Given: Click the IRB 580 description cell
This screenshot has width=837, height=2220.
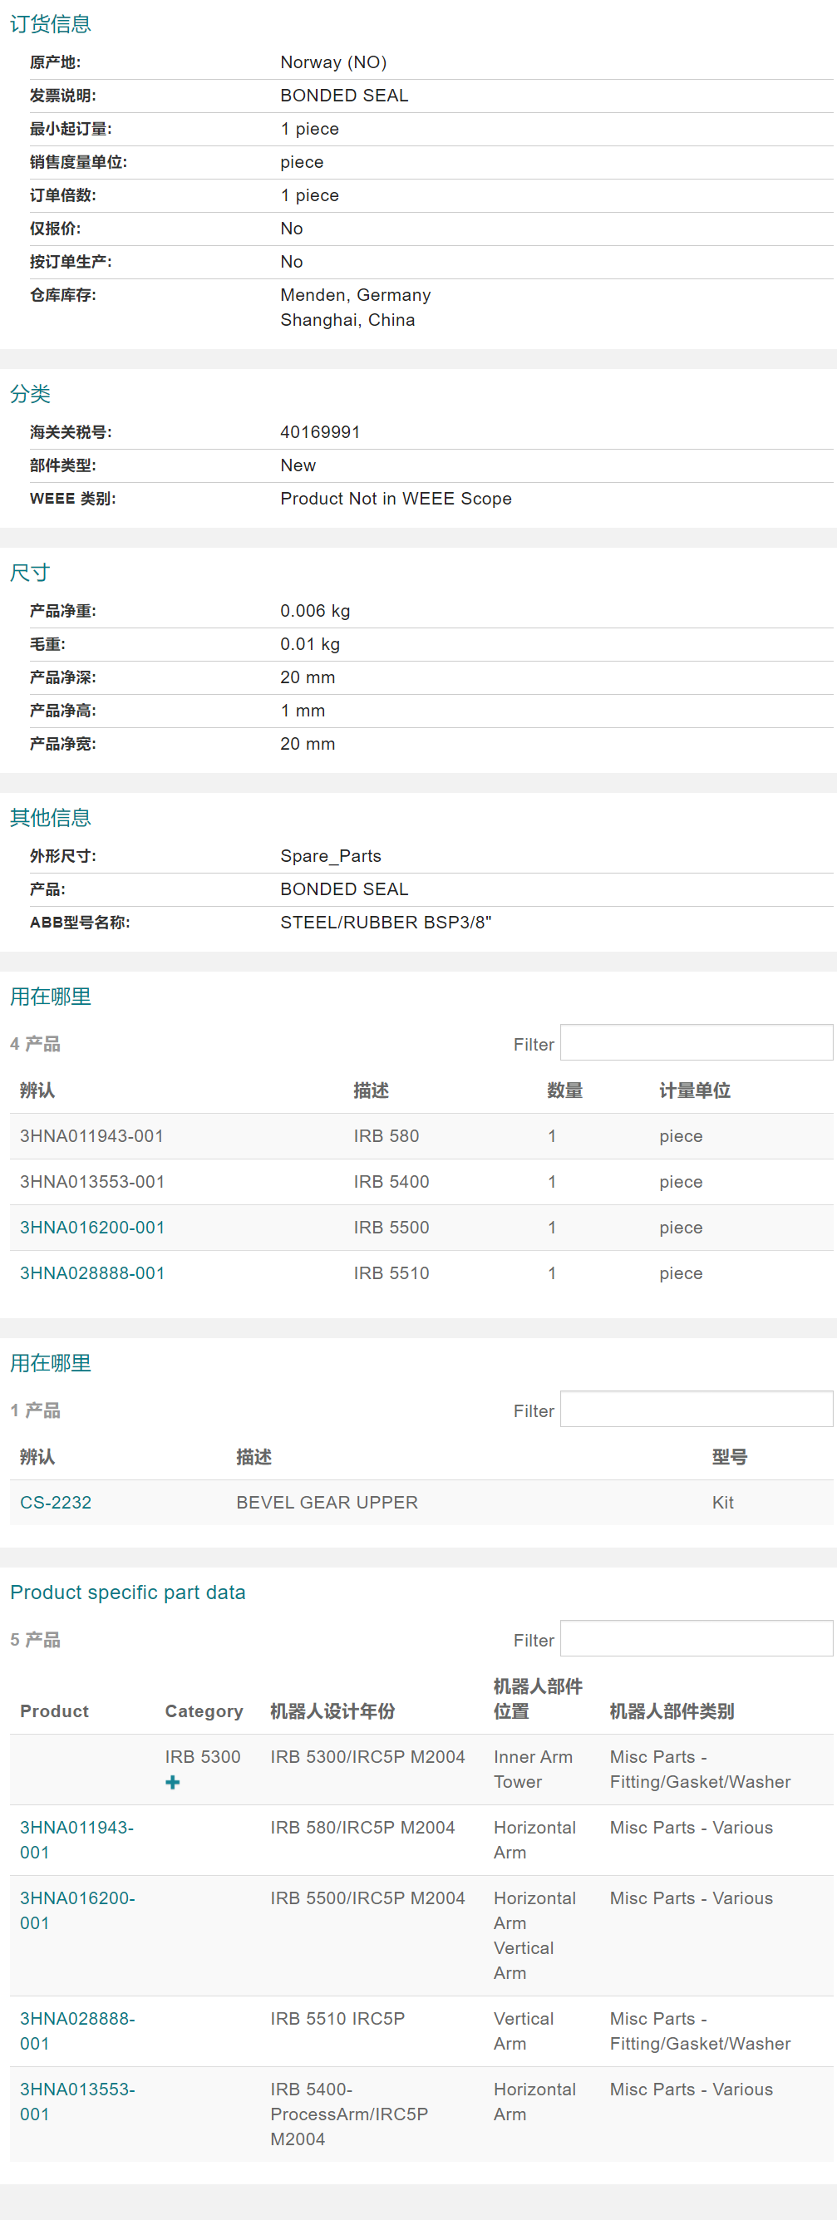Looking at the screenshot, I should tap(386, 1136).
